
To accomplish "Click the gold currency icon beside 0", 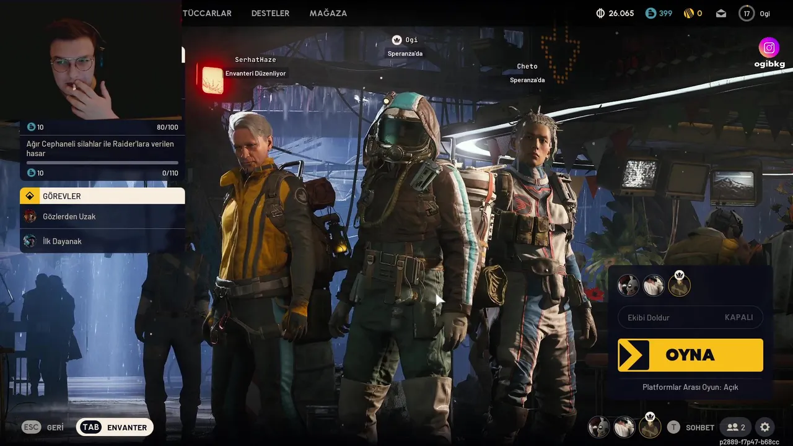I will tap(688, 13).
